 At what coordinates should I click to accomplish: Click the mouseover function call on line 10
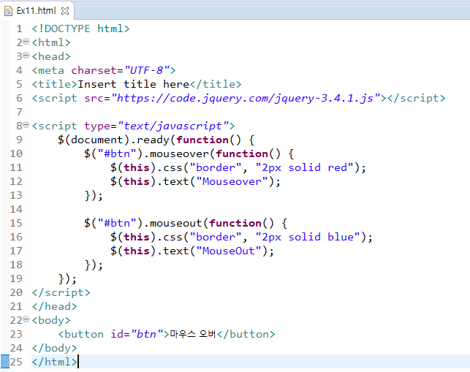[179, 153]
